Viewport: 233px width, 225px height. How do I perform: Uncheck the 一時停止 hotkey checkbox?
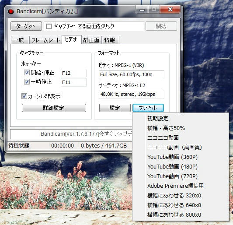coord(27,82)
